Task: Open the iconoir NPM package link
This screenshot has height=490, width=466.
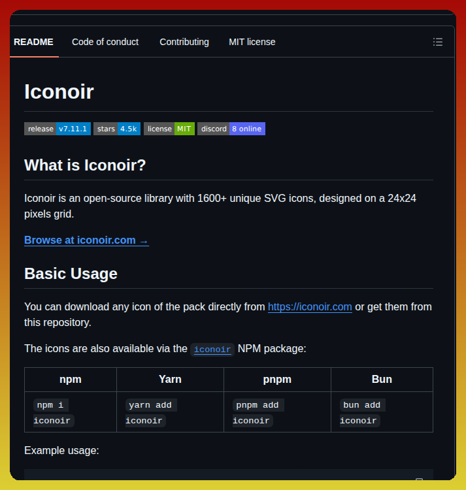Action: [212, 349]
